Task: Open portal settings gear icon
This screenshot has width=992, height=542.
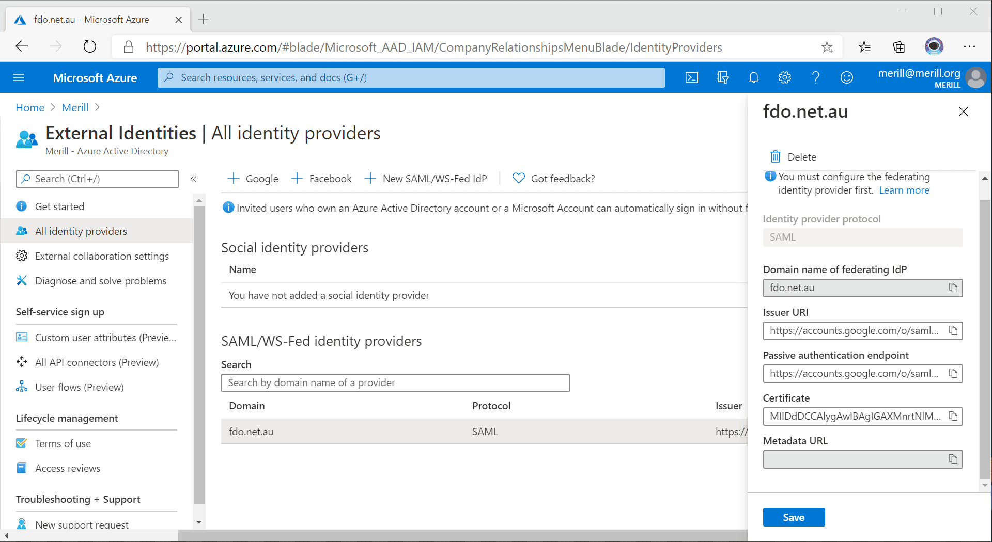Action: (x=785, y=77)
